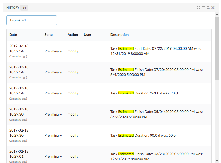Click the vertical scrollbar thumb
221x163 pixels.
[217, 48]
